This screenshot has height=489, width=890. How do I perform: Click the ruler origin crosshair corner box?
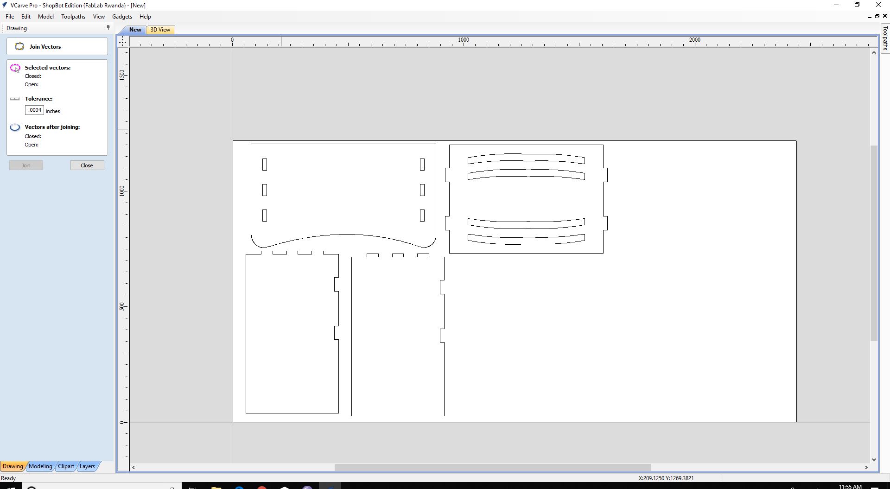coord(123,41)
